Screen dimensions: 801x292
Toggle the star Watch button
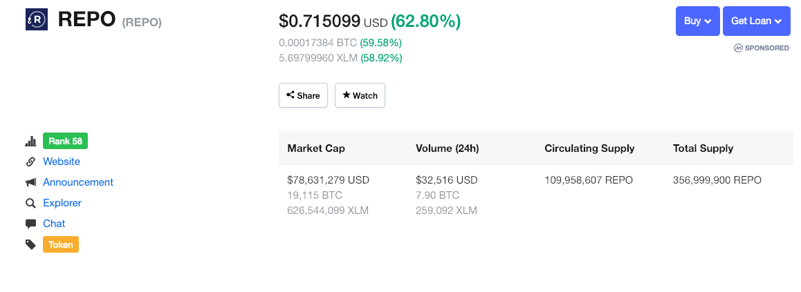pos(360,95)
